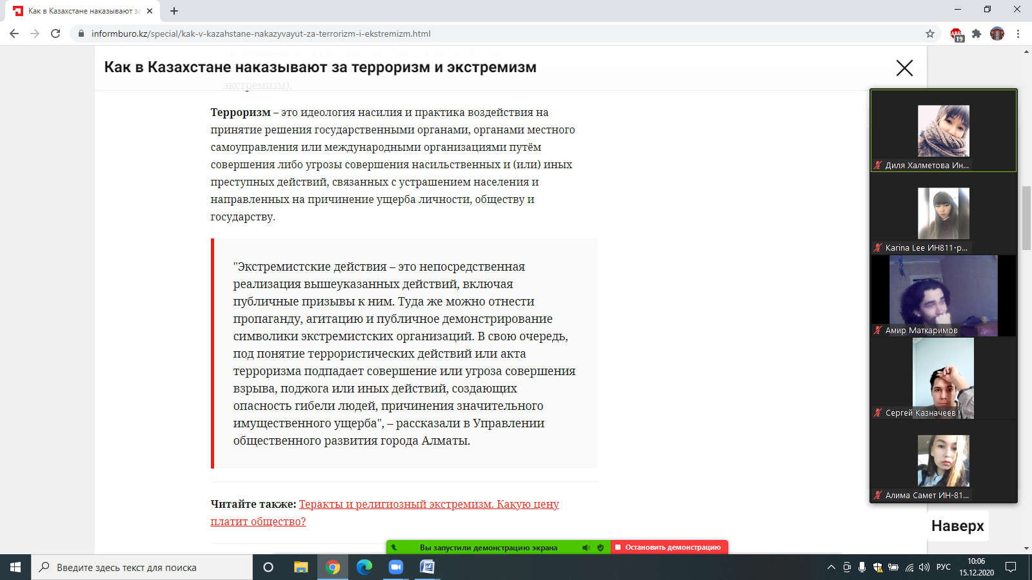The image size is (1032, 580).
Task: Select Амир Маткаримов's video thumbnail
Action: pyautogui.click(x=944, y=296)
